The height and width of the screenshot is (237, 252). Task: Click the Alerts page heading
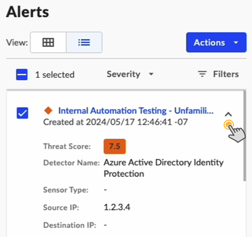pyautogui.click(x=28, y=12)
